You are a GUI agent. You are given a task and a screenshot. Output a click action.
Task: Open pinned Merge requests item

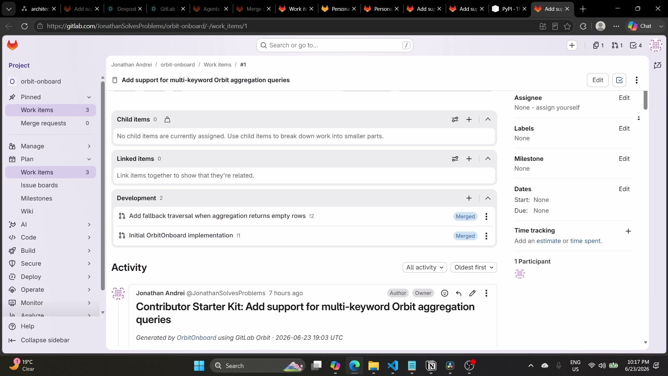[x=50, y=123]
